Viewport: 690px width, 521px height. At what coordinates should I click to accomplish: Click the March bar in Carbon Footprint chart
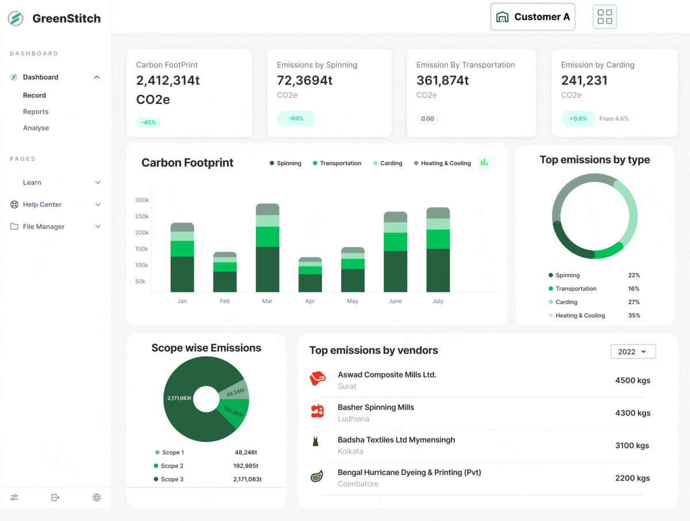pyautogui.click(x=267, y=248)
